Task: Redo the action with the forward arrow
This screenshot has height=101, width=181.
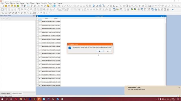Action: [x=45, y=6]
